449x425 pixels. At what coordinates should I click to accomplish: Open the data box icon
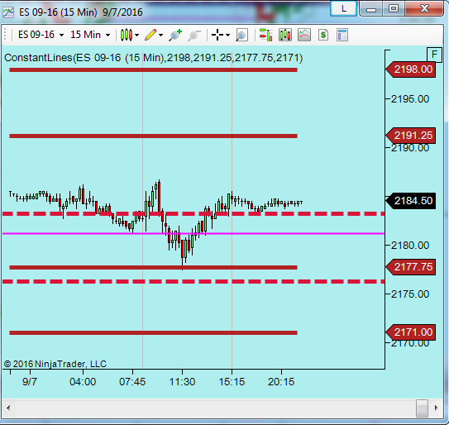pyautogui.click(x=241, y=36)
